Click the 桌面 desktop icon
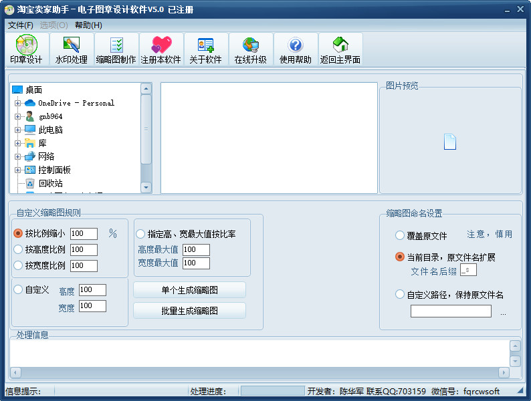The image size is (531, 401). point(17,90)
